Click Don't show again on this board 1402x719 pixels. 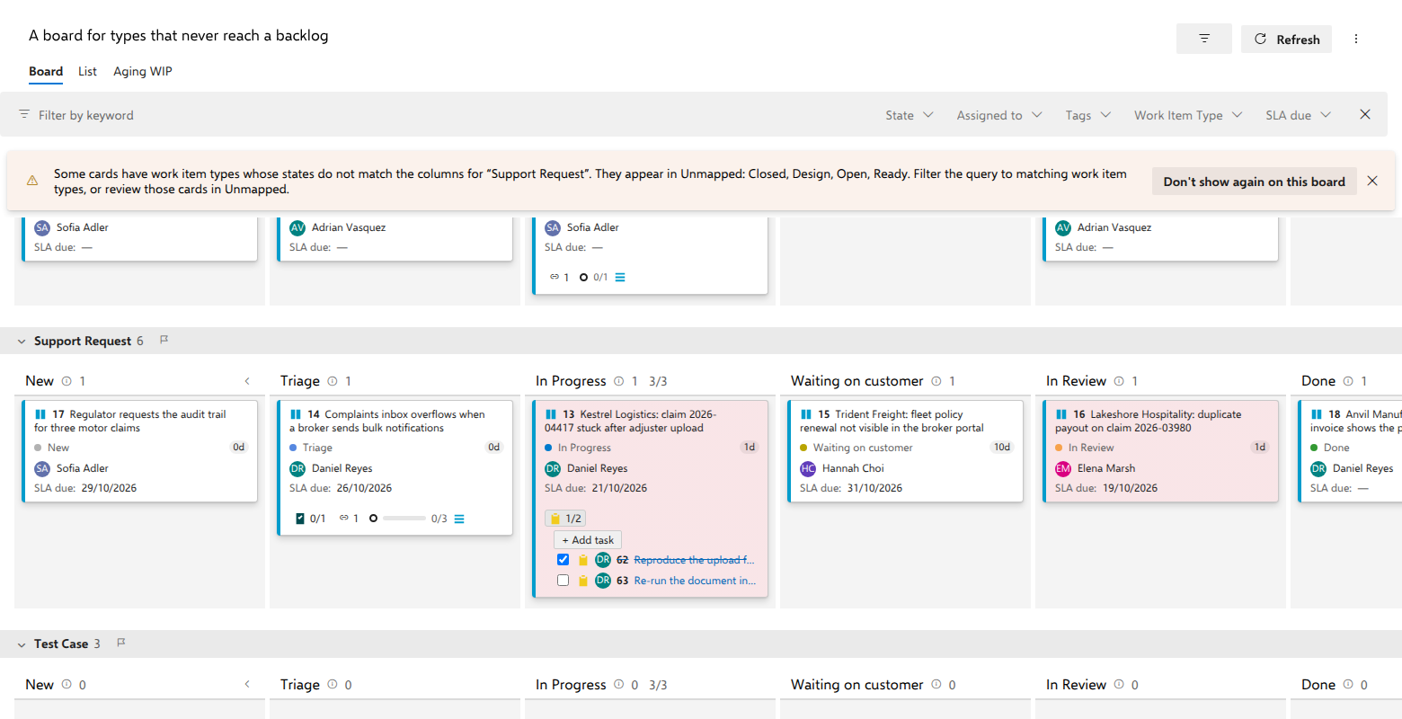click(1255, 182)
